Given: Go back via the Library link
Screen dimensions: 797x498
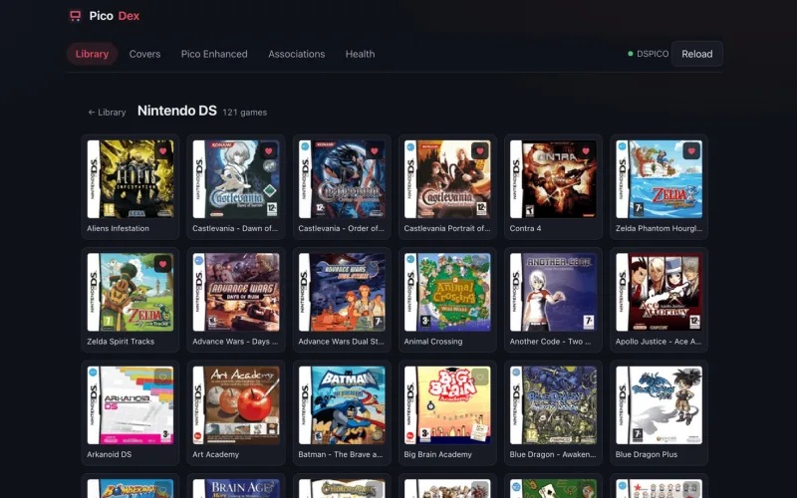Looking at the screenshot, I should [x=107, y=113].
